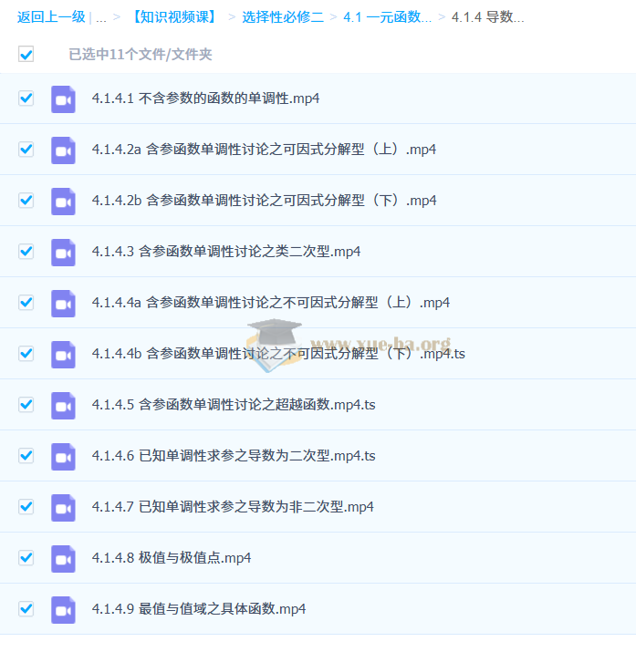Image resolution: width=636 pixels, height=652 pixels.
Task: Uncheck the 4.1.4.7 file checkbox
Action: pos(26,506)
